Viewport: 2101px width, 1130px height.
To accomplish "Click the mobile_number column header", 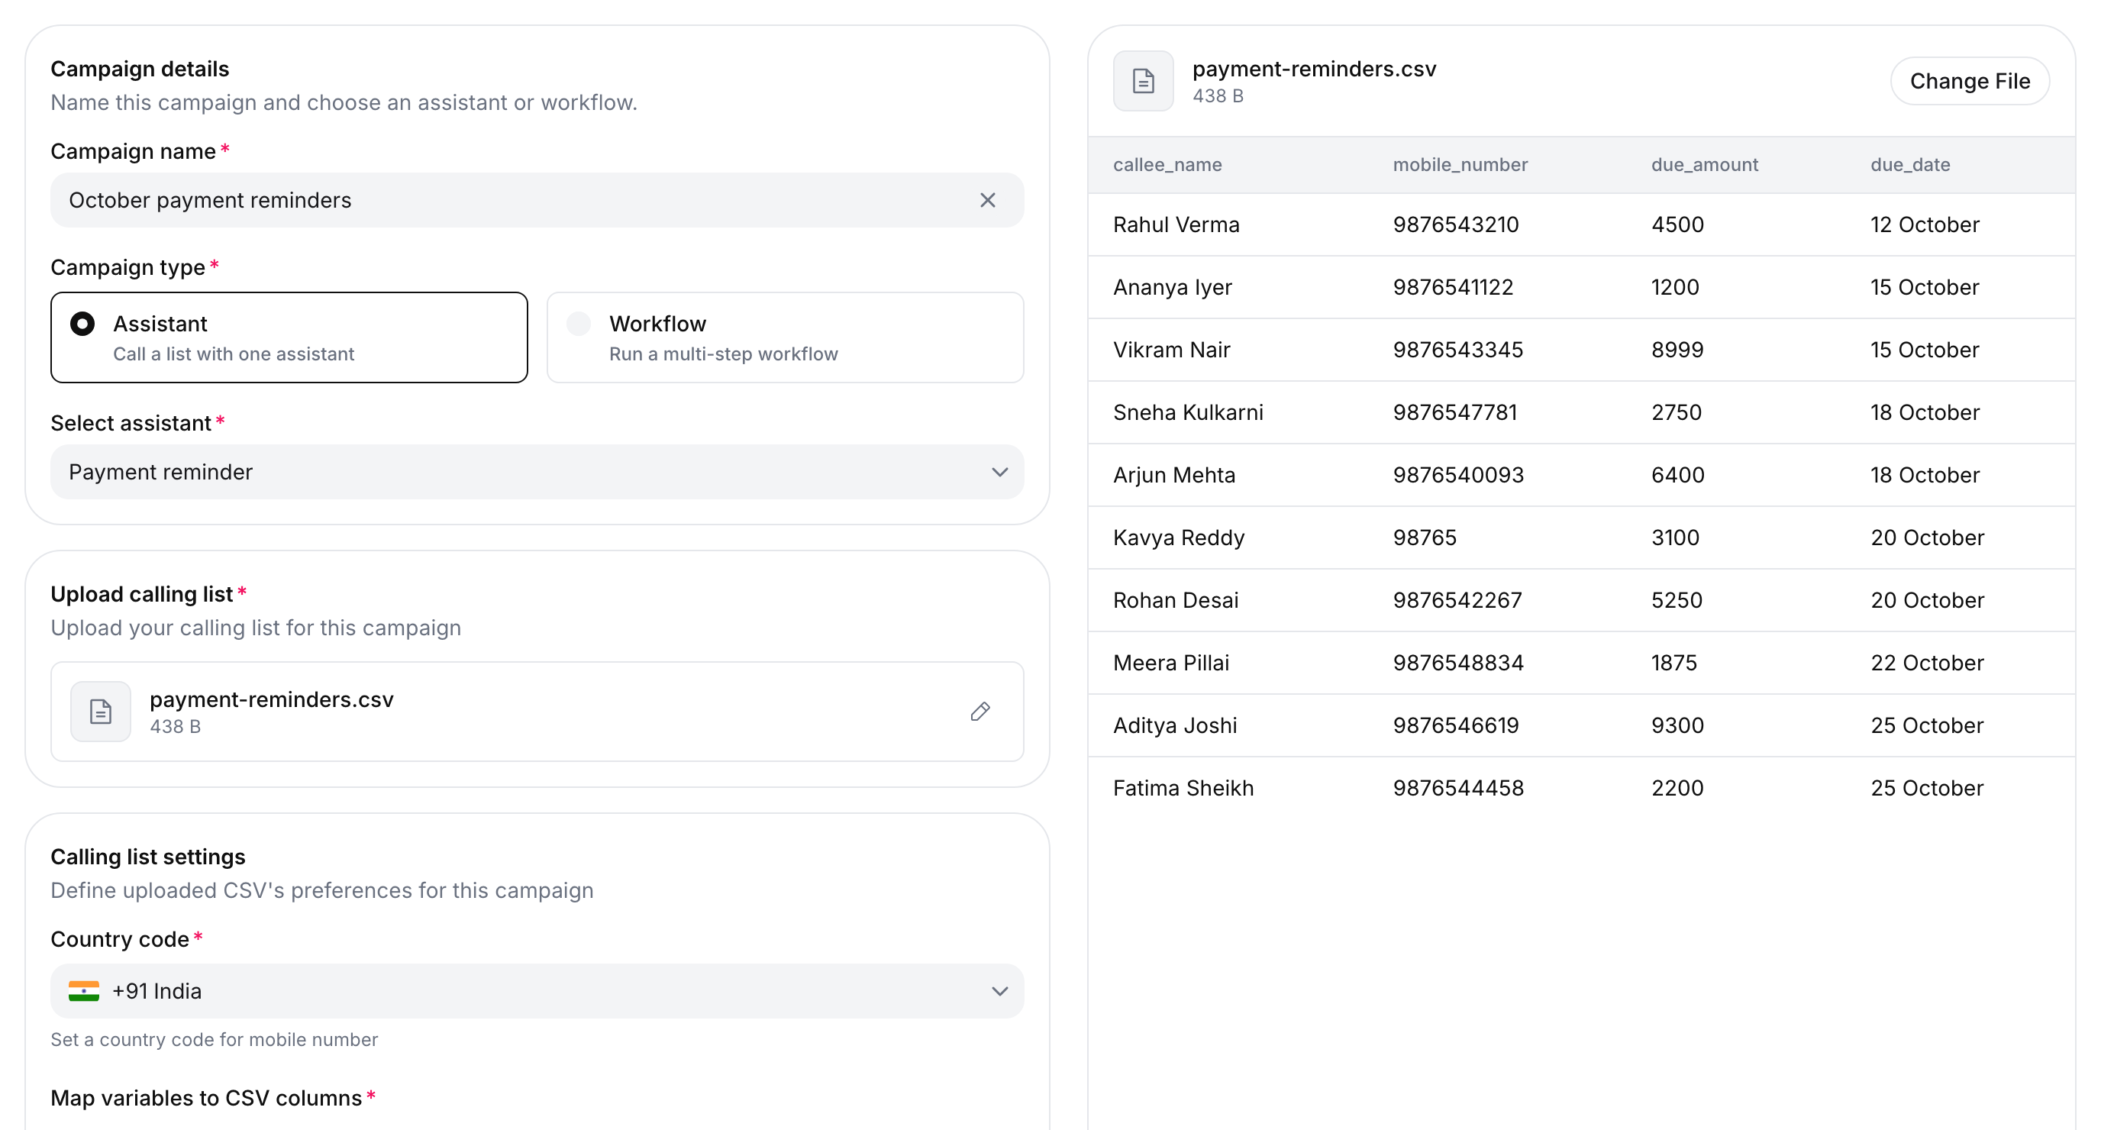I will click(x=1460, y=165).
